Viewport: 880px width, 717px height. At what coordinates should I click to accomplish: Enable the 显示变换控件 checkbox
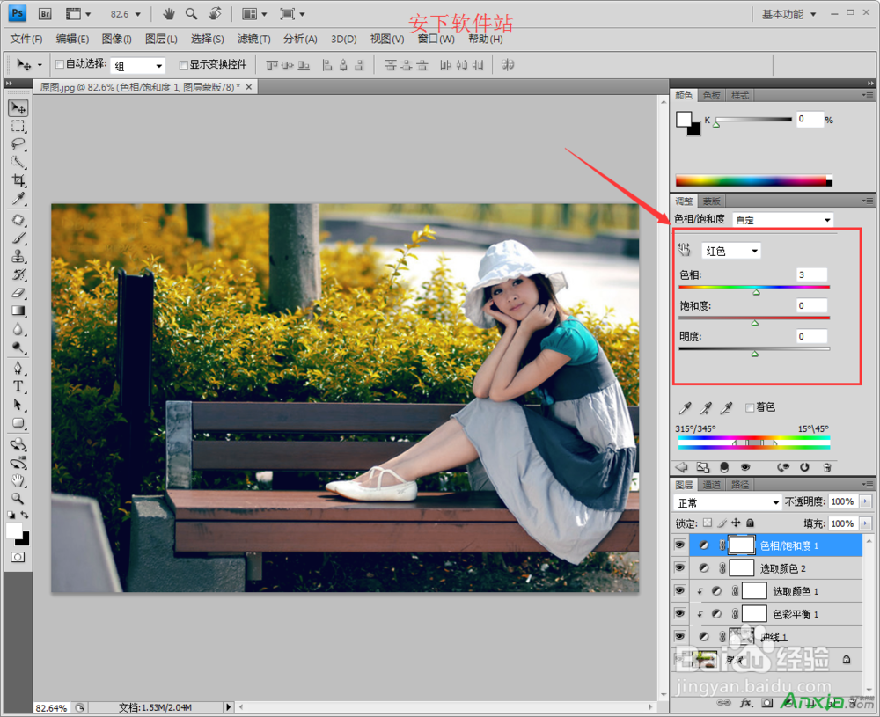[183, 65]
